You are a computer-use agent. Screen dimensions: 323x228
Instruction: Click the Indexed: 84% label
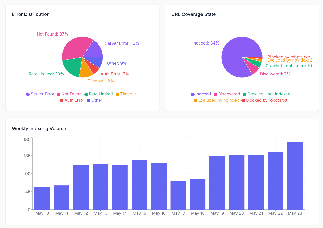click(206, 43)
